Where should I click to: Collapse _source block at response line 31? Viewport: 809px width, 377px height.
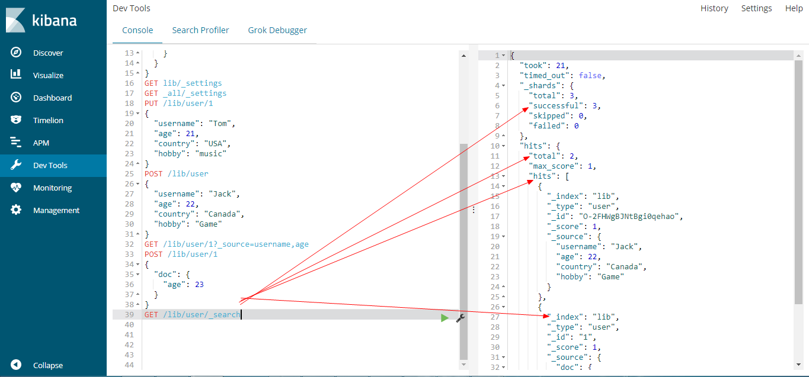tap(504, 357)
